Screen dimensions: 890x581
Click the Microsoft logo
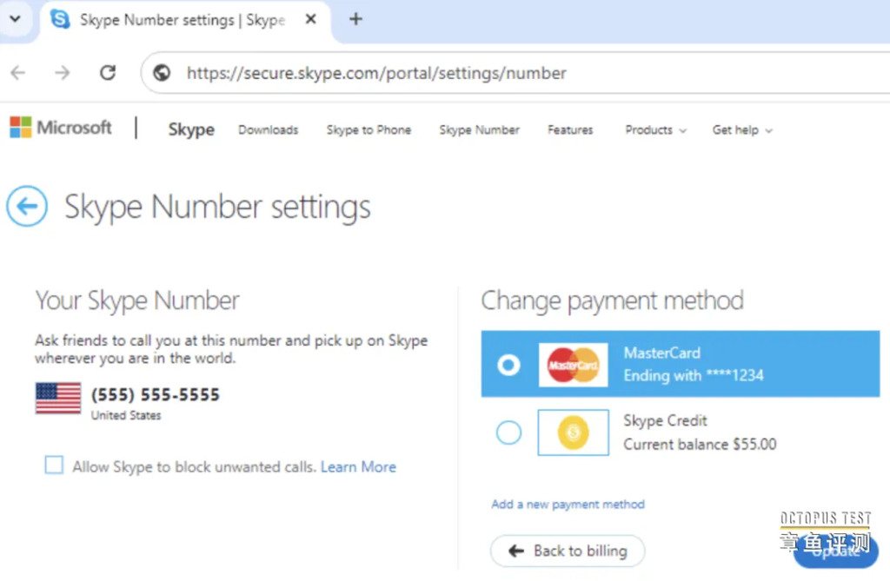coord(61,128)
